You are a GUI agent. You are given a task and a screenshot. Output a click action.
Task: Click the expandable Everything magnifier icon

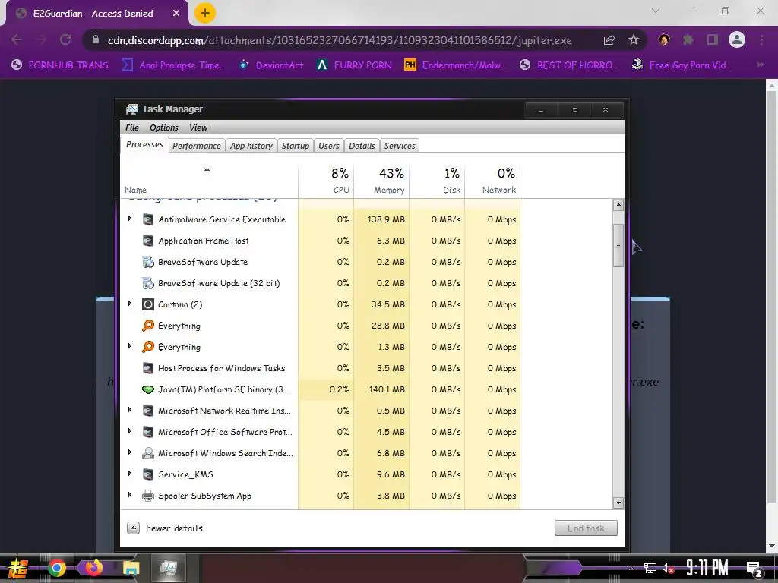pos(148,347)
